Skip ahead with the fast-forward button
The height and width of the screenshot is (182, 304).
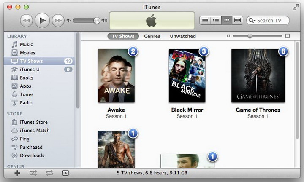(x=58, y=20)
